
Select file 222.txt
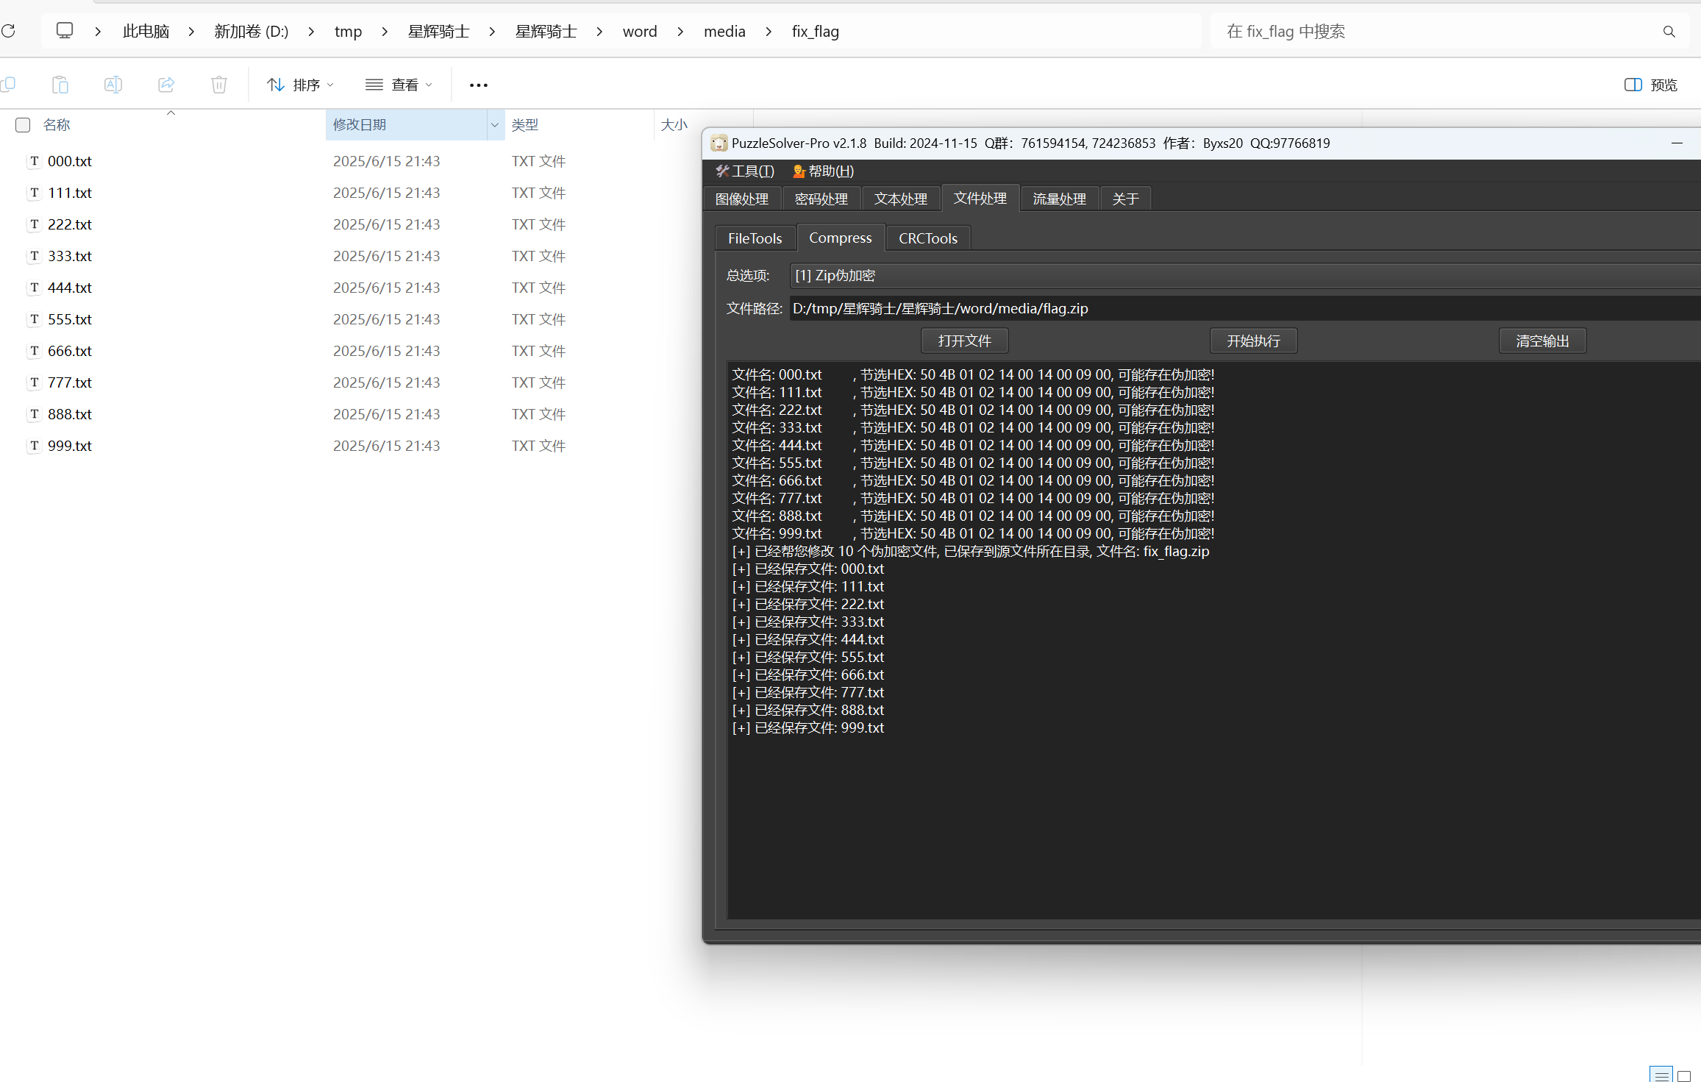pos(70,224)
